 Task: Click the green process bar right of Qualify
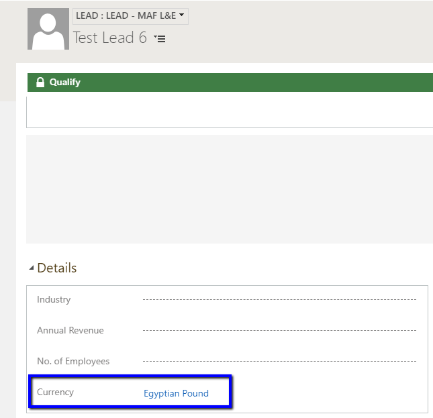click(269, 83)
